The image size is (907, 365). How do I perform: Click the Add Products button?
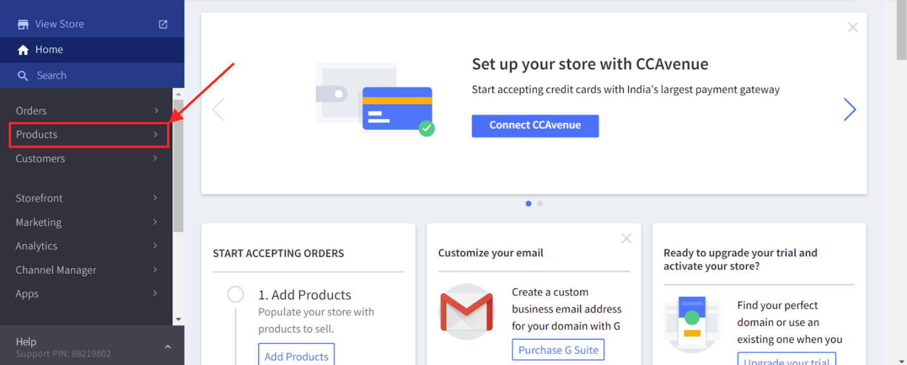[x=296, y=355]
